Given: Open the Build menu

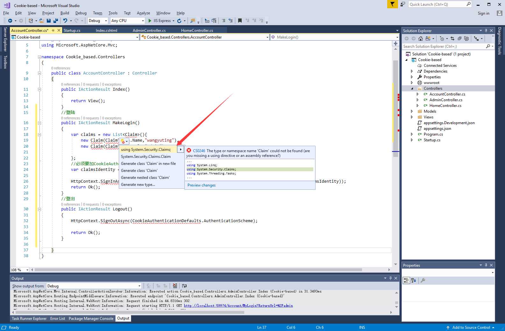Looking at the screenshot, I should tap(65, 13).
